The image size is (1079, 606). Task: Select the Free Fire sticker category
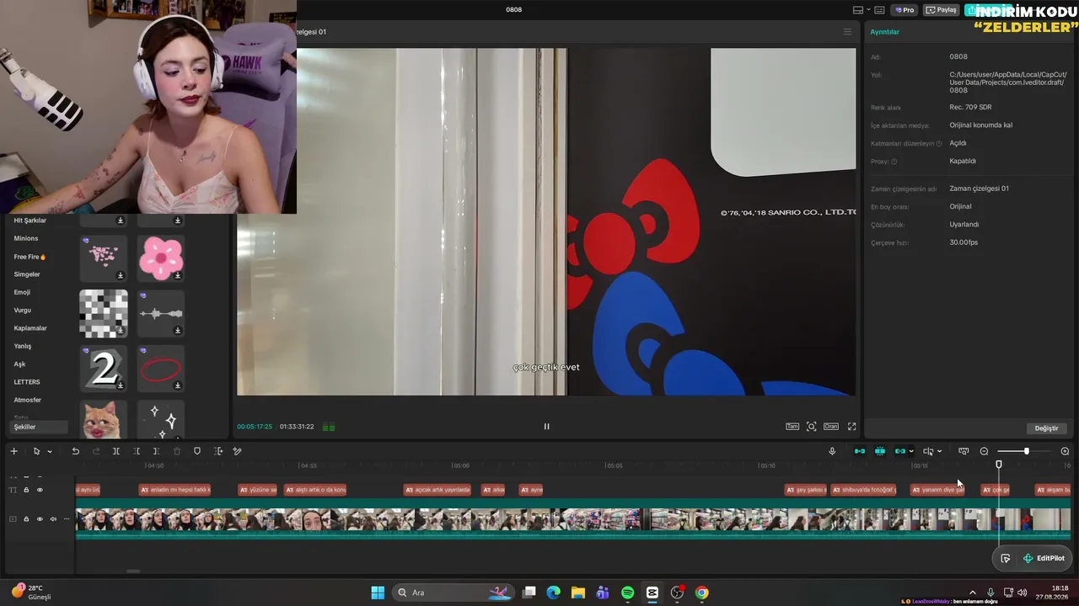click(x=30, y=257)
